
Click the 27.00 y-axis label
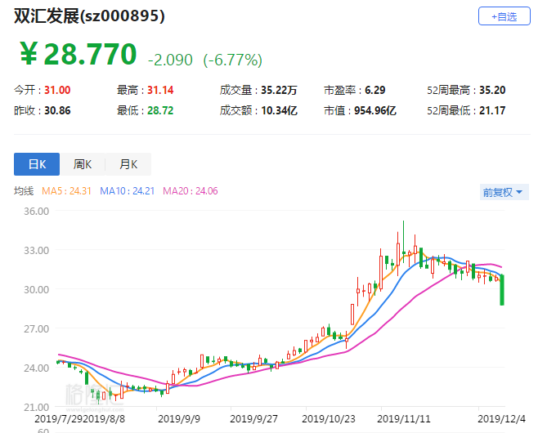[x=36, y=328]
